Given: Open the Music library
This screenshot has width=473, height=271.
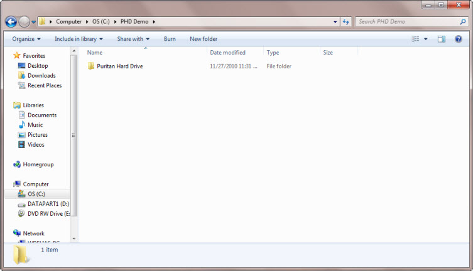Looking at the screenshot, I should pos(35,125).
